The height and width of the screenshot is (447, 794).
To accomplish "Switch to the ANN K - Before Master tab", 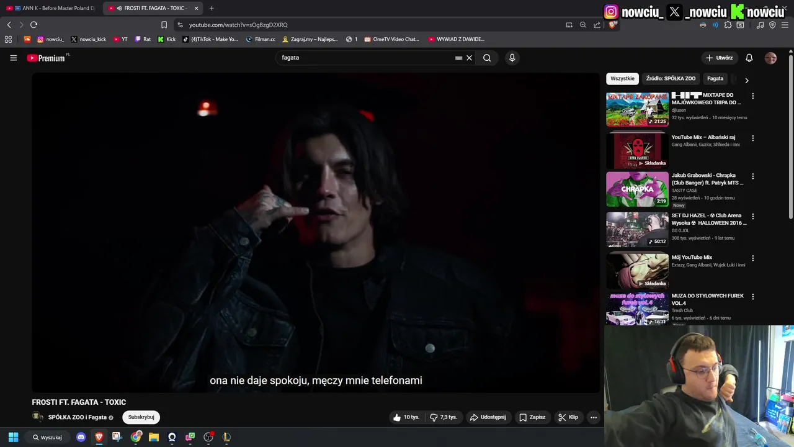I will [x=51, y=8].
